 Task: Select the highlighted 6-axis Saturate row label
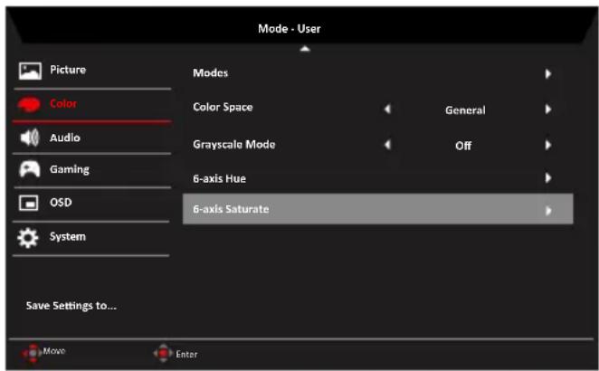click(x=231, y=209)
